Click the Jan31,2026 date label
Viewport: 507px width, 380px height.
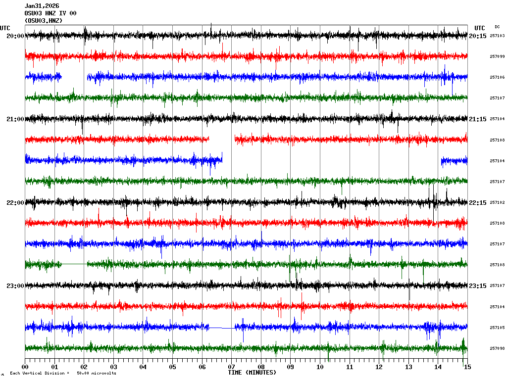pyautogui.click(x=42, y=6)
